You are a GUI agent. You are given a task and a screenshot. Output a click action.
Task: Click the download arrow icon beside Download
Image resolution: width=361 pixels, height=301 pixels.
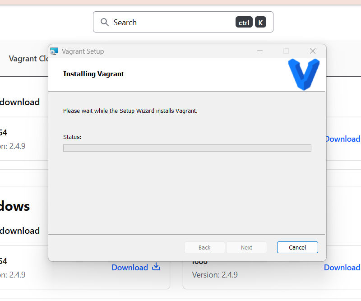156,266
